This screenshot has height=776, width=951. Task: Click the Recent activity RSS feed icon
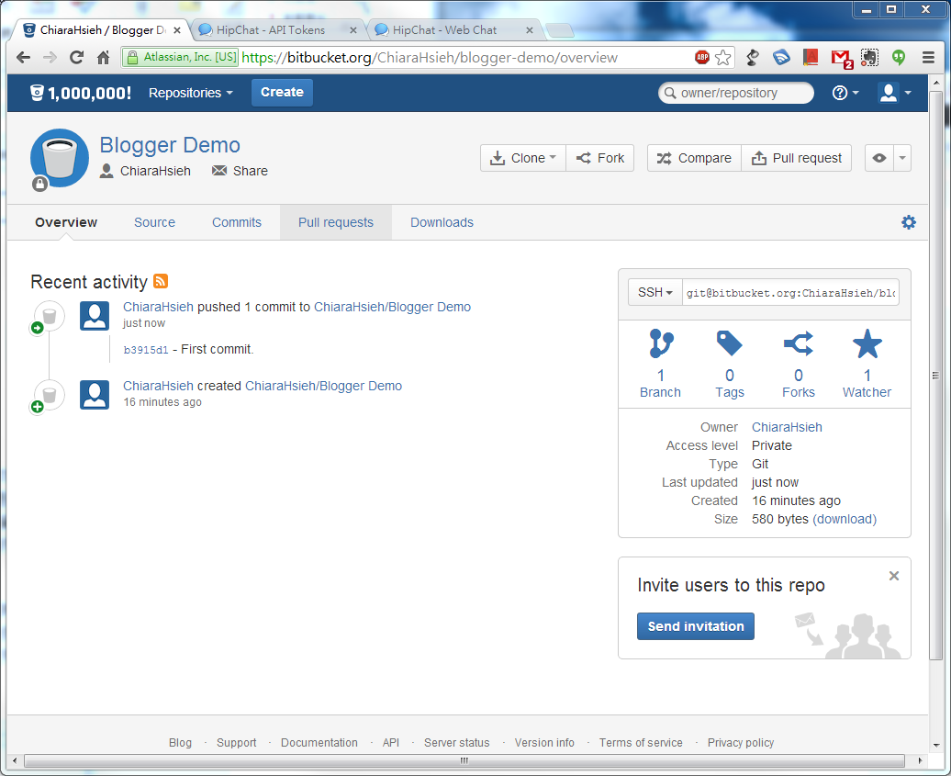161,281
